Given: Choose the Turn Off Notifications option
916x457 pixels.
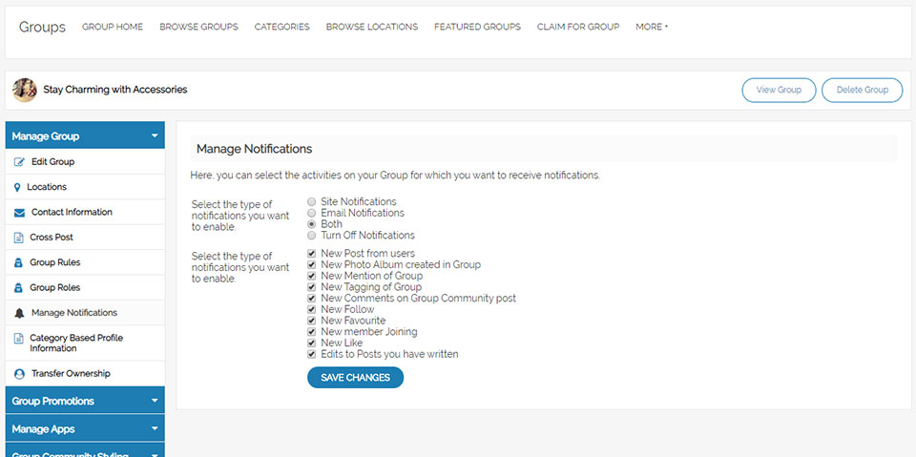Looking at the screenshot, I should (x=312, y=236).
